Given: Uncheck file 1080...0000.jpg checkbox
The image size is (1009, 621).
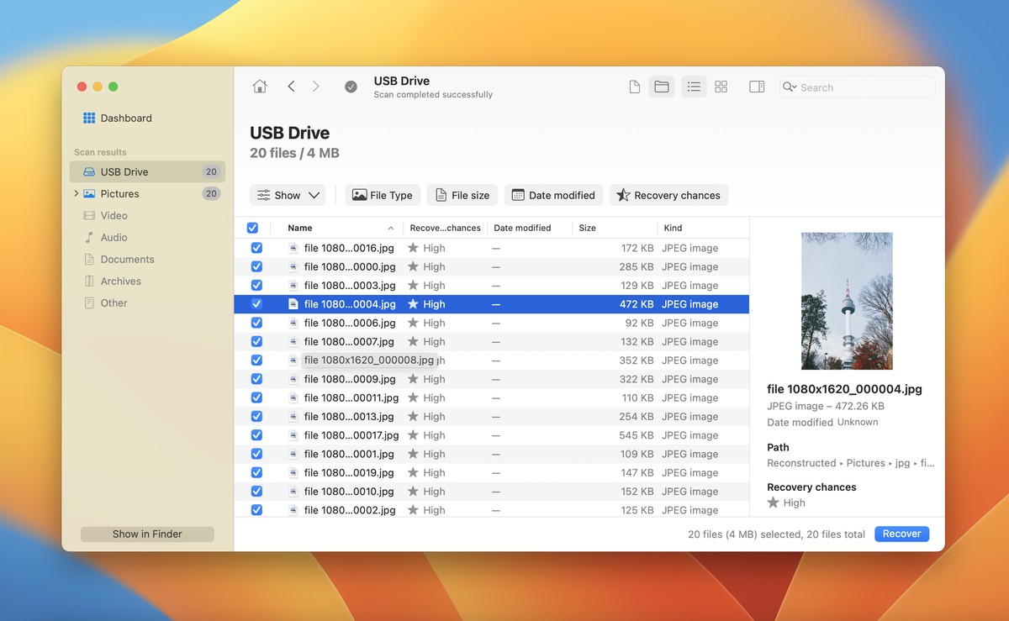Looking at the screenshot, I should point(256,266).
